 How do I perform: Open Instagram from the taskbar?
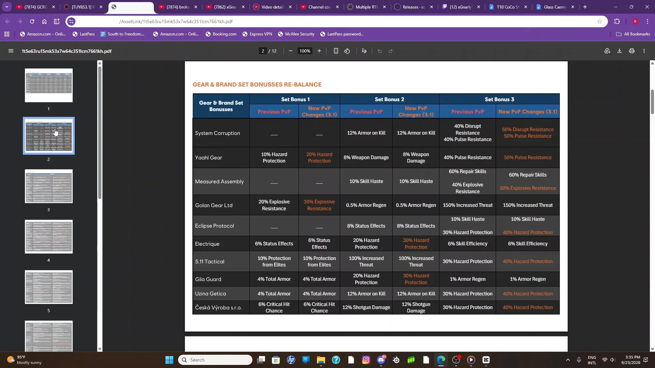366,360
